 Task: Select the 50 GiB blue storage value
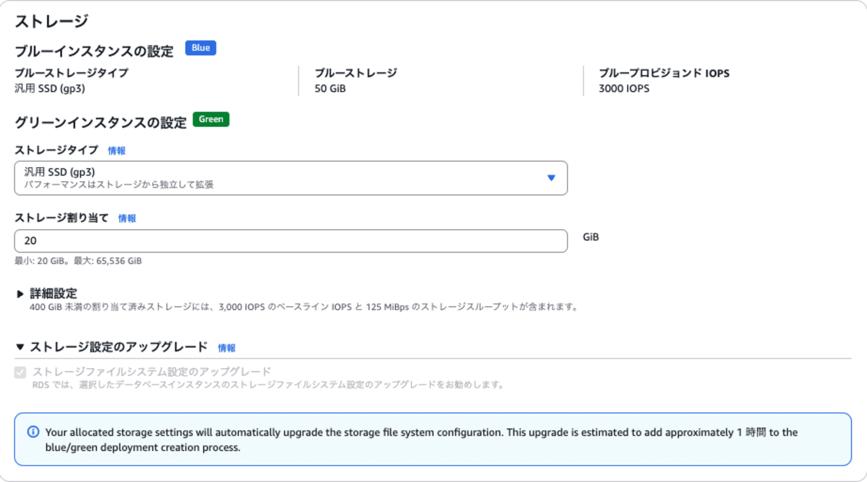[x=330, y=88]
